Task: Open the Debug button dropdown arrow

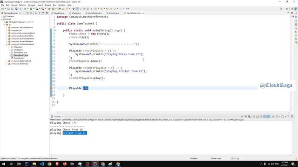Action: [x=28, y=9]
